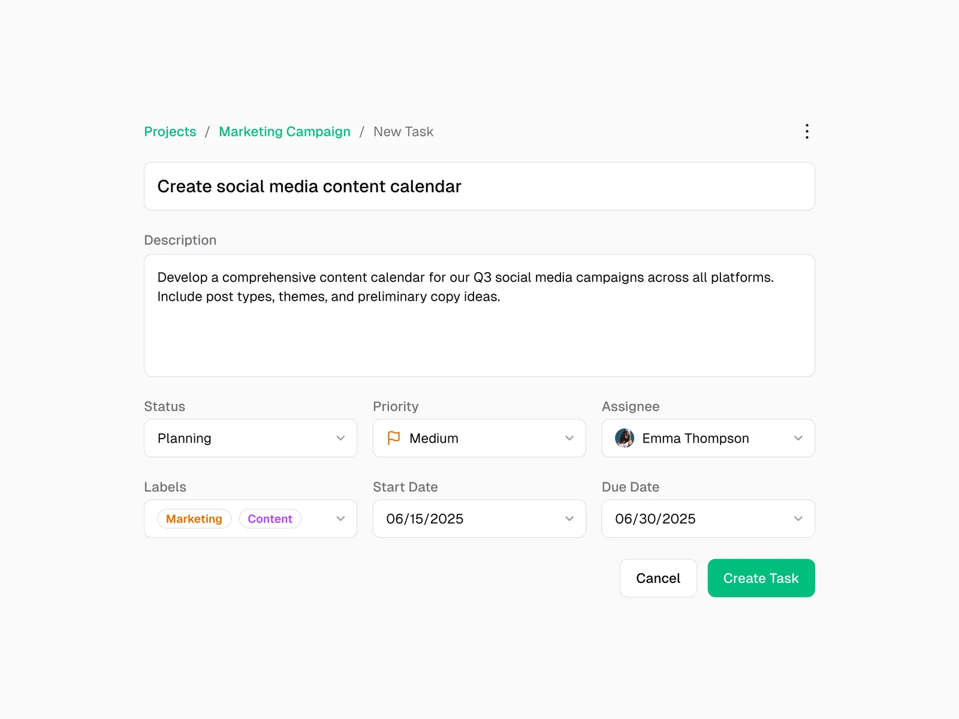The image size is (959, 719).
Task: Open the Status dropdown showing Planning
Action: point(240,438)
